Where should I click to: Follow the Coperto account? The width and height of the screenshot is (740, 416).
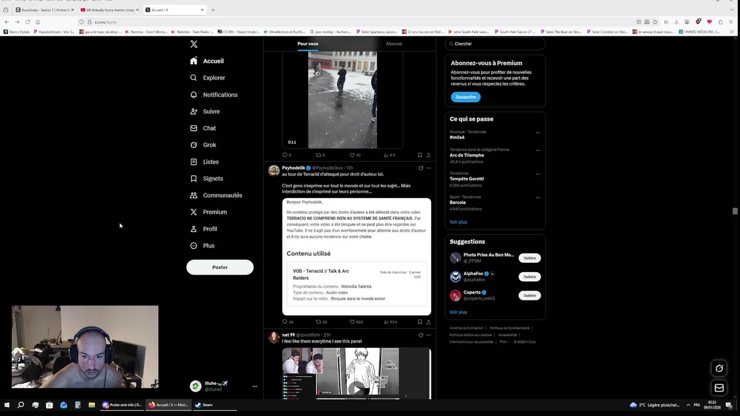[530, 295]
